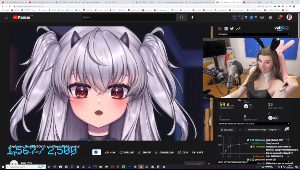Screen dimensions: 300x170
Task: Click the CLIP button
Action: pyautogui.click(x=183, y=152)
